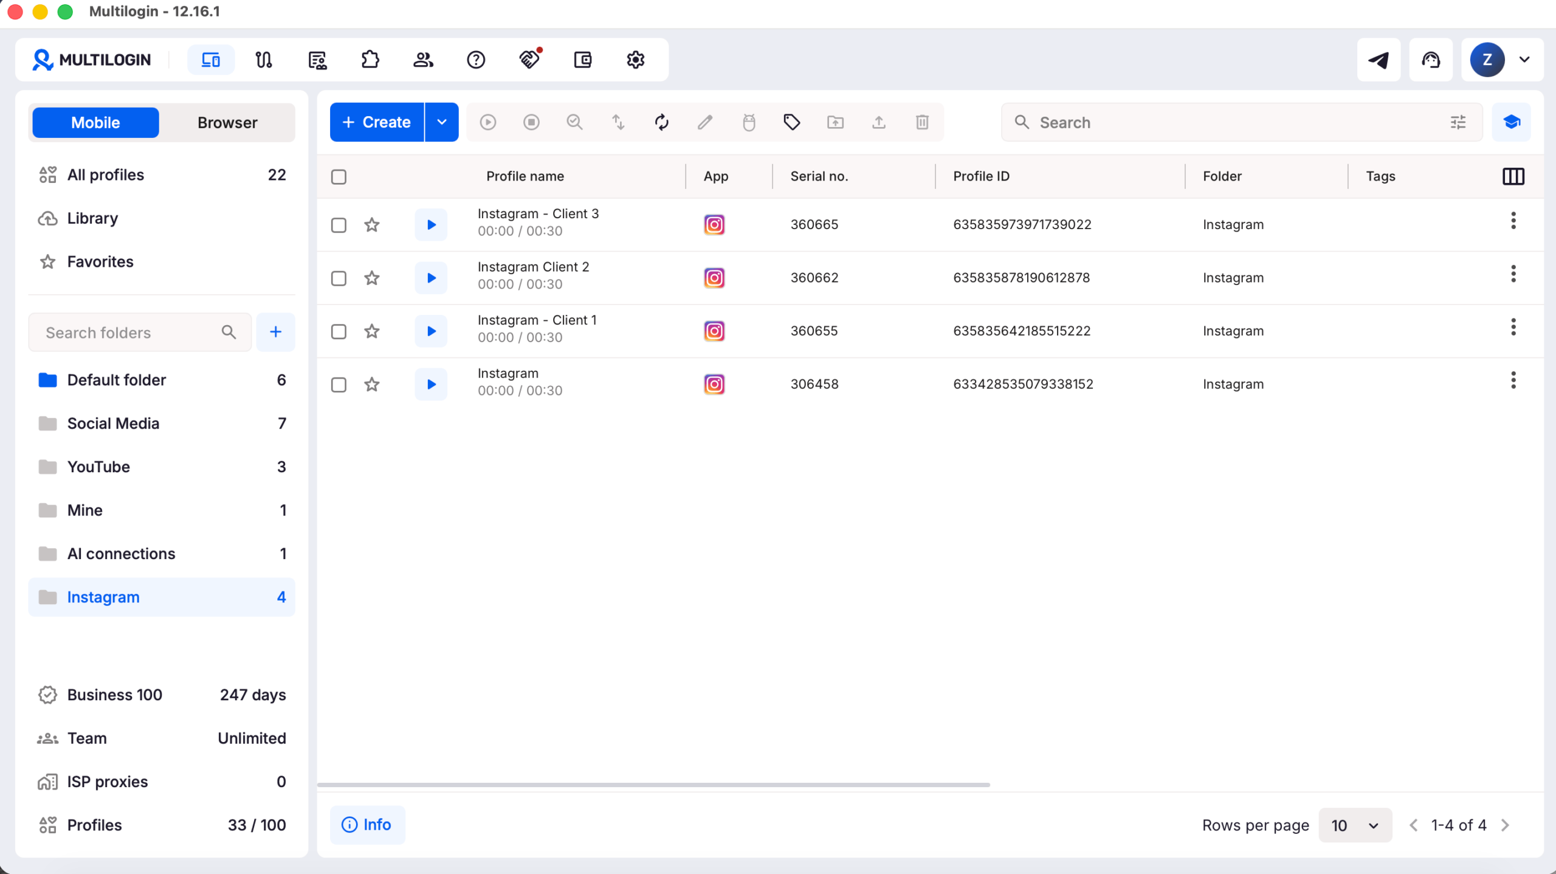Open the search filter sliders icon
The height and width of the screenshot is (874, 1556).
pyautogui.click(x=1458, y=122)
